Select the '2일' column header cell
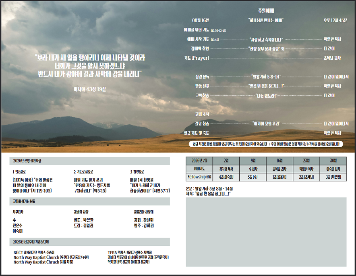The height and width of the screenshot is (276, 356). pyautogui.click(x=226, y=161)
